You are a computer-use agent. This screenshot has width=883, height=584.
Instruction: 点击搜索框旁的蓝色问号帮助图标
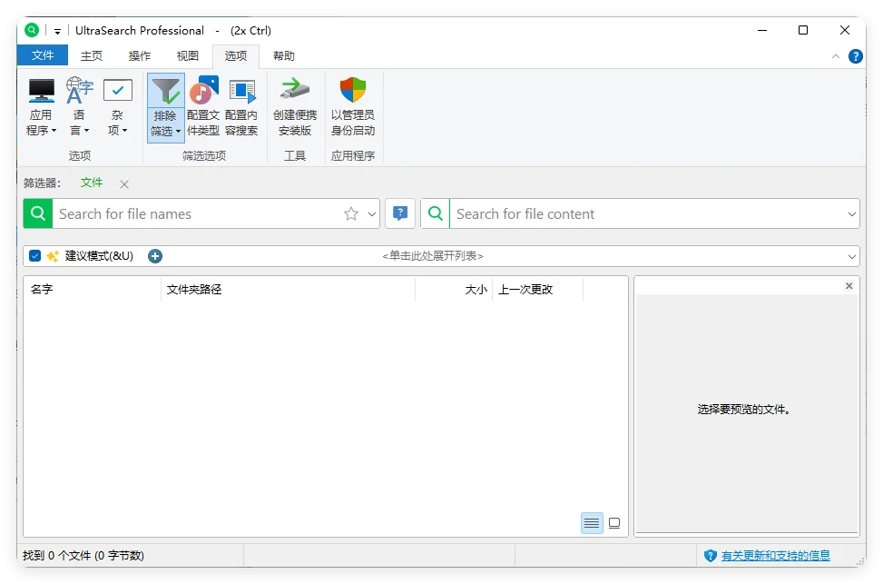pyautogui.click(x=398, y=213)
